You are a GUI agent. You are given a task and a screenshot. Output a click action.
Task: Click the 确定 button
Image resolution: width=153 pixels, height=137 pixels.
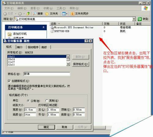point(47,127)
